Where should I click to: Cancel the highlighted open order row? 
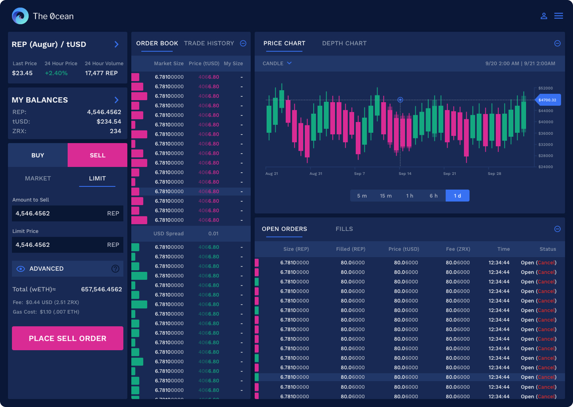tap(546, 377)
